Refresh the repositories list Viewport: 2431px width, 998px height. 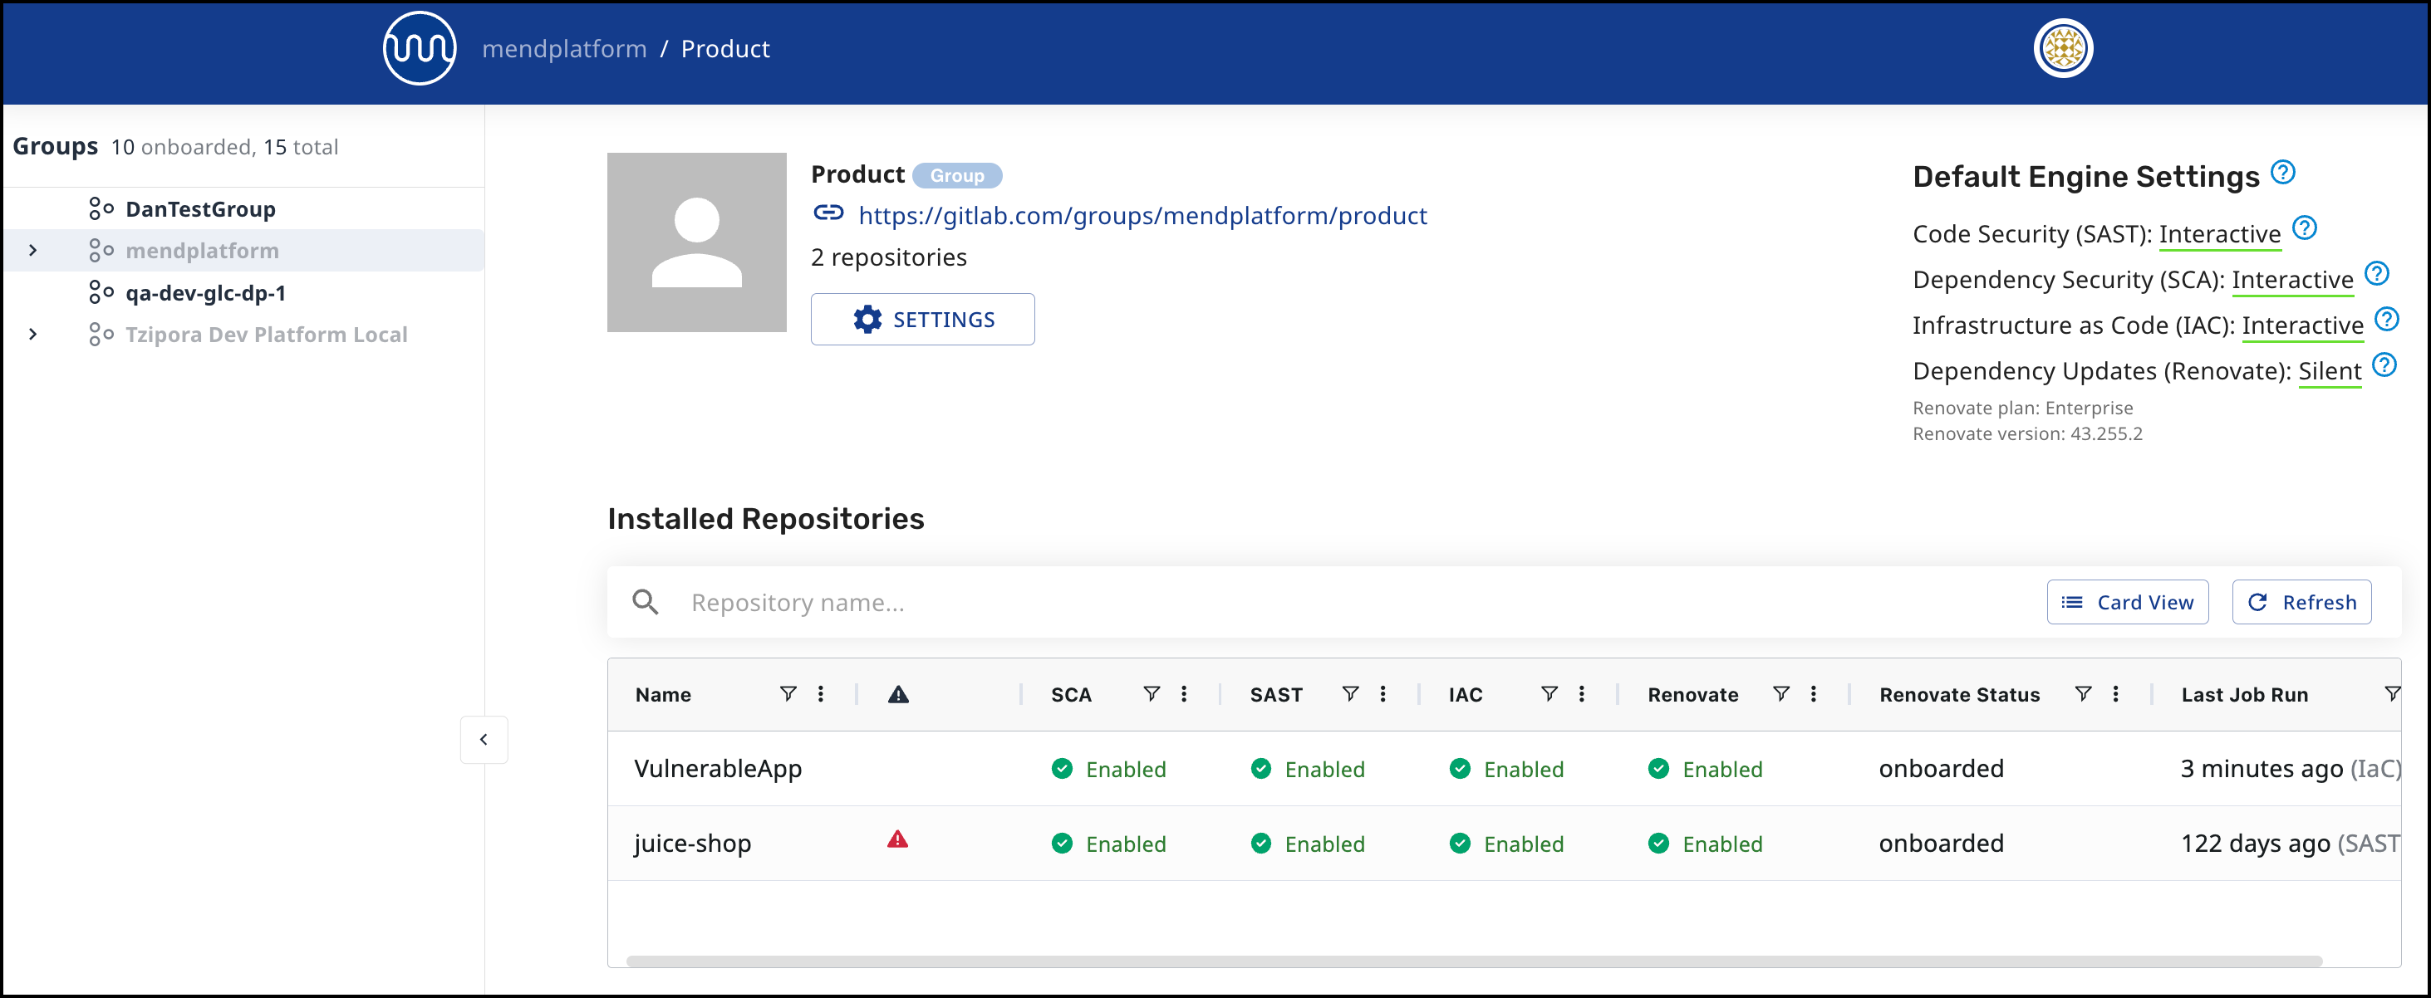pos(2301,602)
